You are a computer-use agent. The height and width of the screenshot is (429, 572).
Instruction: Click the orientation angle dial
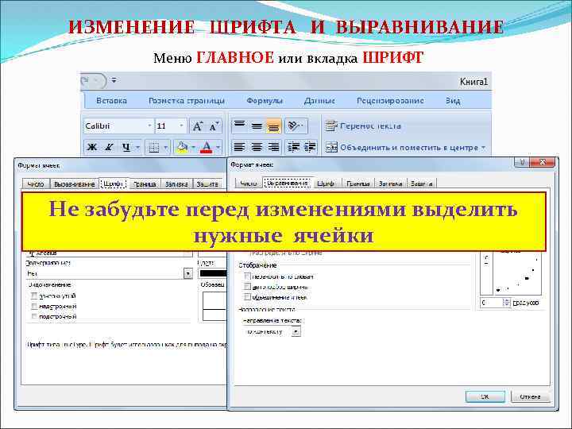(x=517, y=272)
